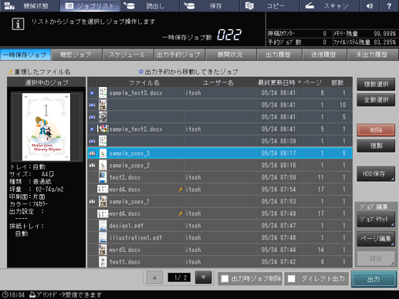
Task: Open the 読出し recall screen
Action: (150, 5)
